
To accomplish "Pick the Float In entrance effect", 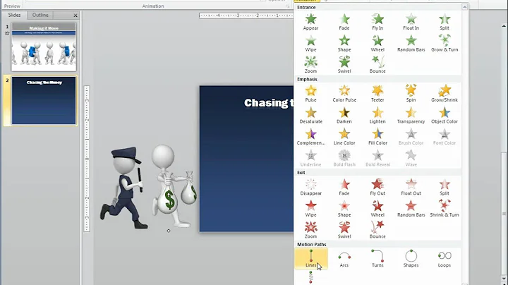I will 411,22.
